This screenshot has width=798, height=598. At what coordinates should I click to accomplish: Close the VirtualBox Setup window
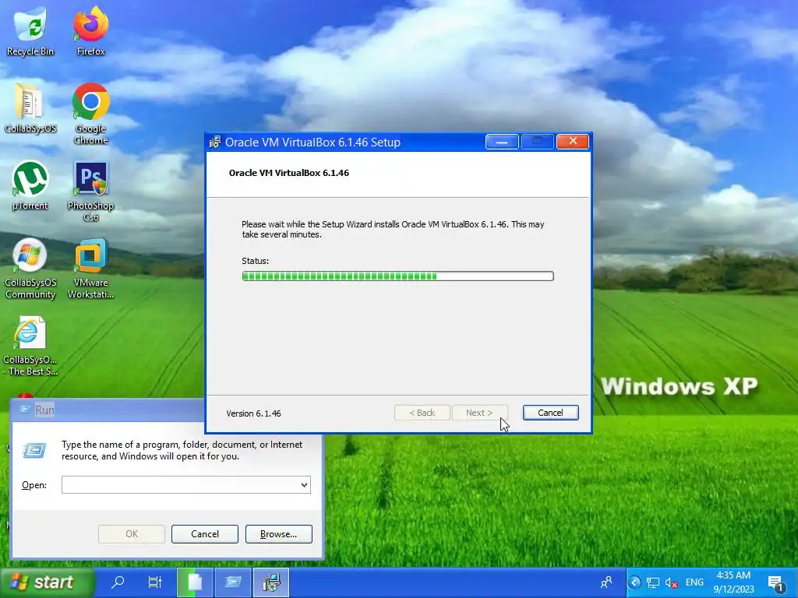coord(573,142)
